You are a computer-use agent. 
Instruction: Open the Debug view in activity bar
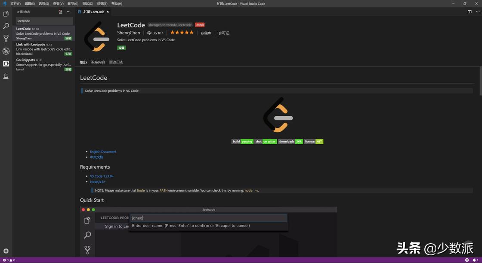point(6,51)
